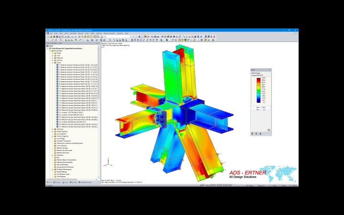Click the Print toolbar icon
This screenshot has width=344, height=215.
point(65,37)
